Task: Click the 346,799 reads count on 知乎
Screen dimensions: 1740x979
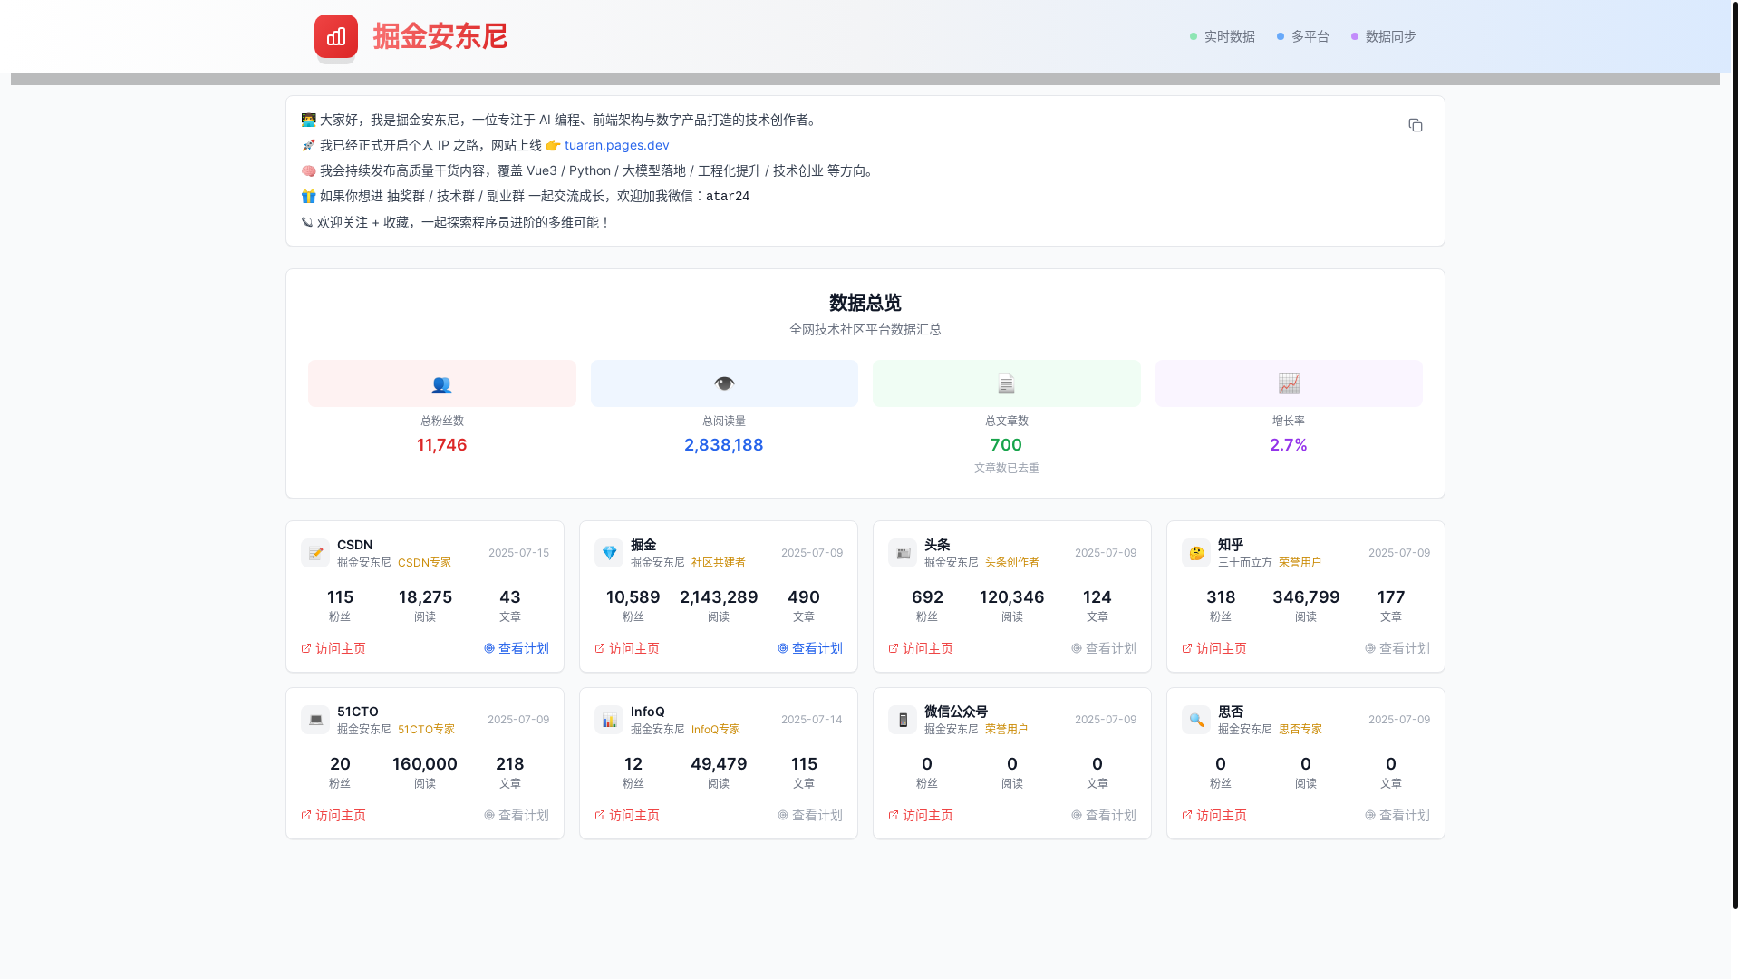Action: tap(1306, 597)
